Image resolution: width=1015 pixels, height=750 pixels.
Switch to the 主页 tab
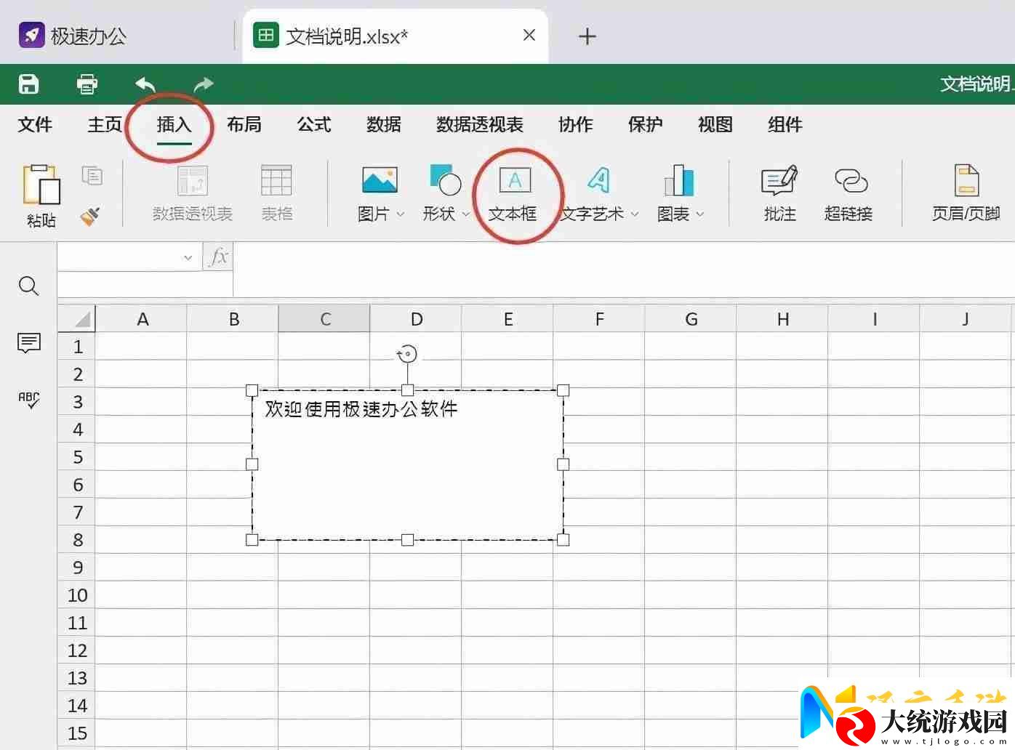coord(105,125)
